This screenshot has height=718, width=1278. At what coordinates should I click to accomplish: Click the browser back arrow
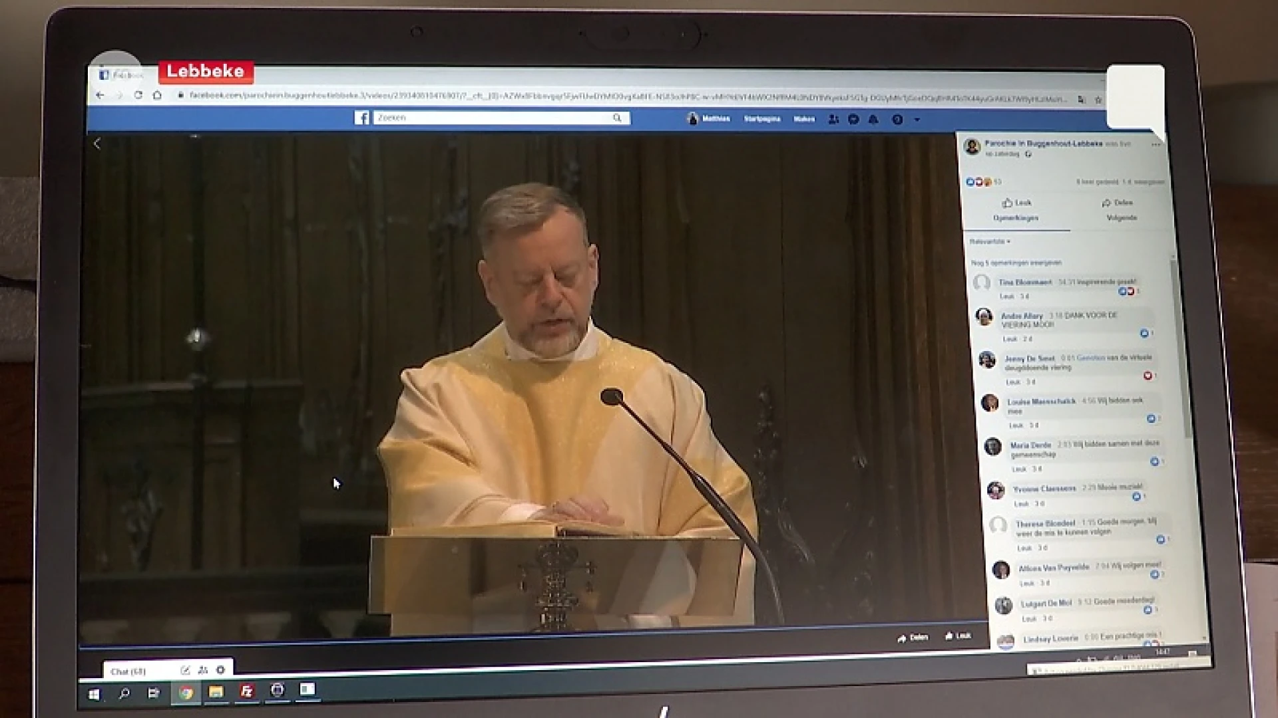pyautogui.click(x=100, y=95)
